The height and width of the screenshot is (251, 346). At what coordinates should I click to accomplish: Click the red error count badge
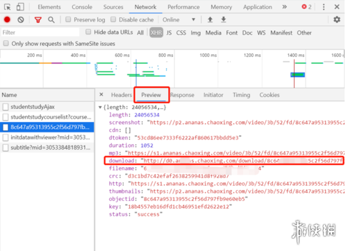pos(306,7)
